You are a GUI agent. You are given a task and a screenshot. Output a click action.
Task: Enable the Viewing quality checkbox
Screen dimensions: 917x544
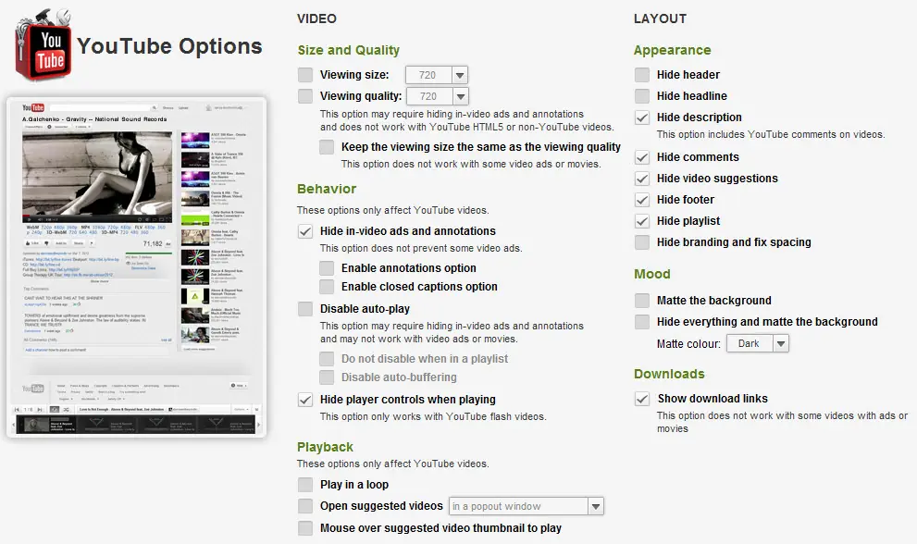[x=305, y=96]
